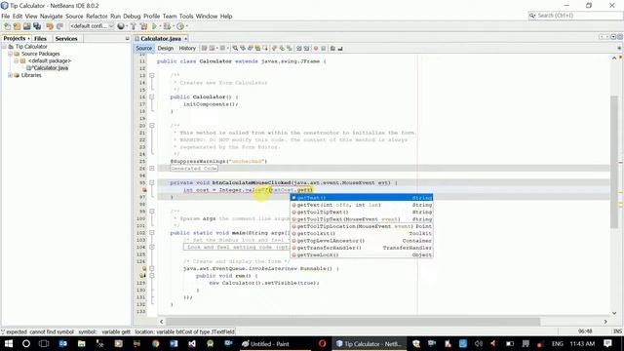Click the New Project toolbar icon

pos(17,26)
